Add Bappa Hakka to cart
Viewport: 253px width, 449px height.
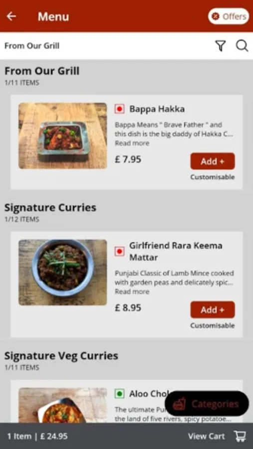coord(213,161)
